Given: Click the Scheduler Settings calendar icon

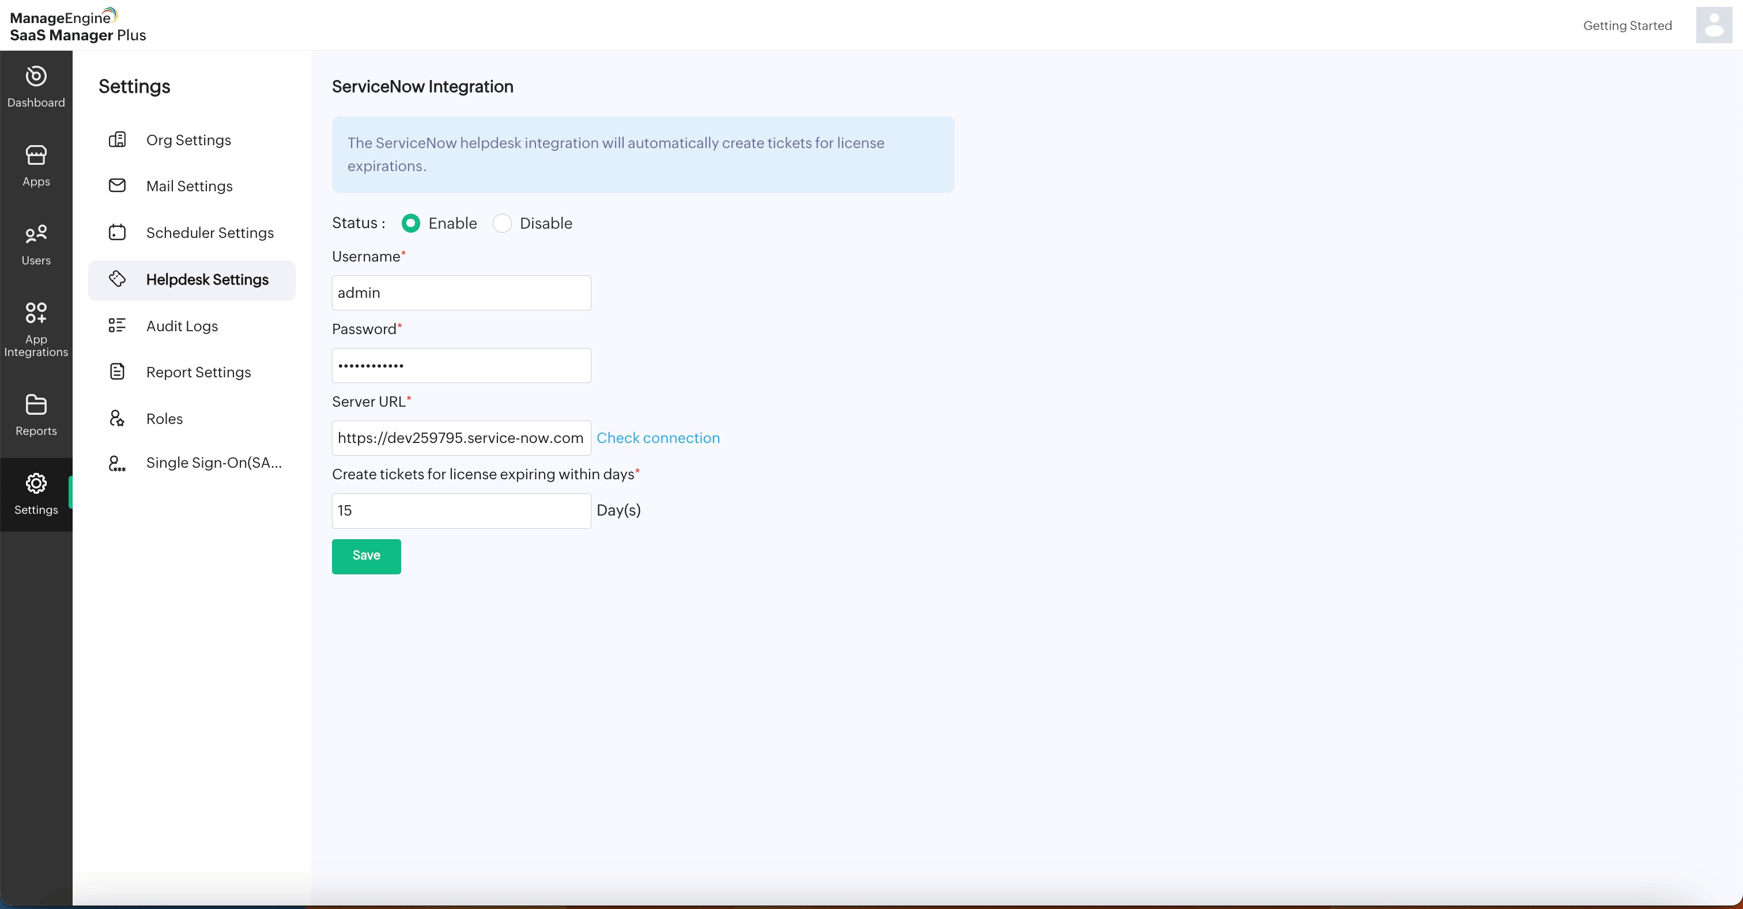Looking at the screenshot, I should [x=117, y=232].
